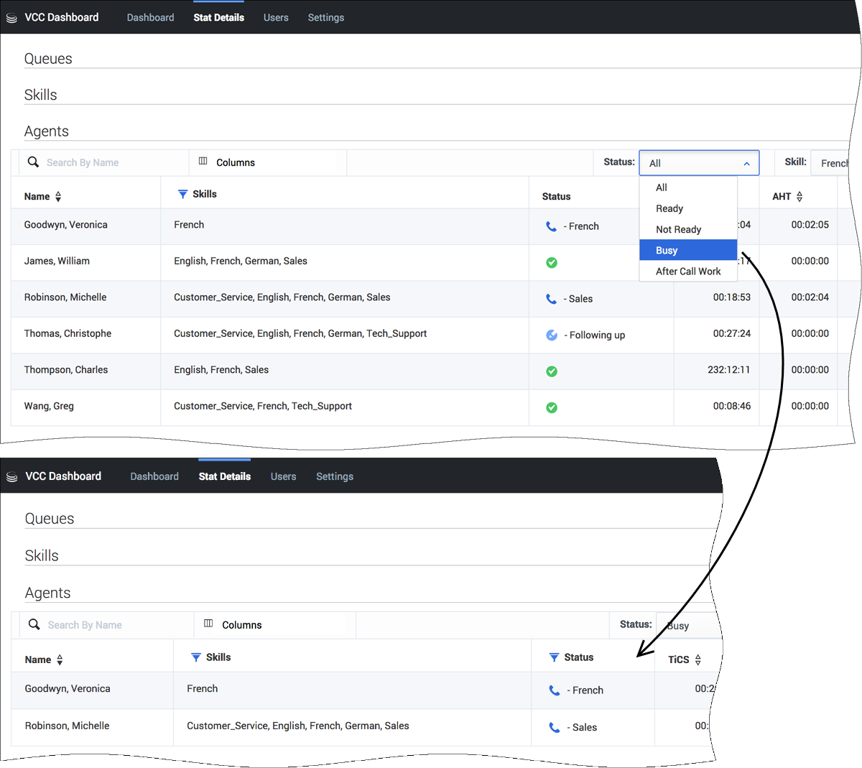Screen dimensions: 862x768
Task: Select Ready from the Status dropdown list
Action: click(669, 208)
